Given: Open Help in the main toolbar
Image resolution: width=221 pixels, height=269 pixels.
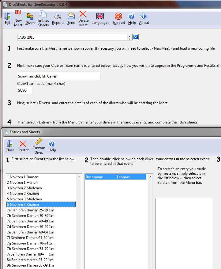Looking at the screenshot, I should coord(132,18).
